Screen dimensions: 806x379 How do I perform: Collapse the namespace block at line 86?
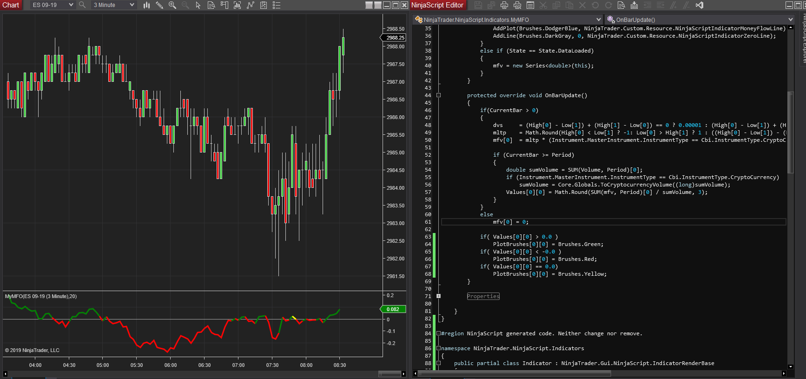[x=438, y=348]
